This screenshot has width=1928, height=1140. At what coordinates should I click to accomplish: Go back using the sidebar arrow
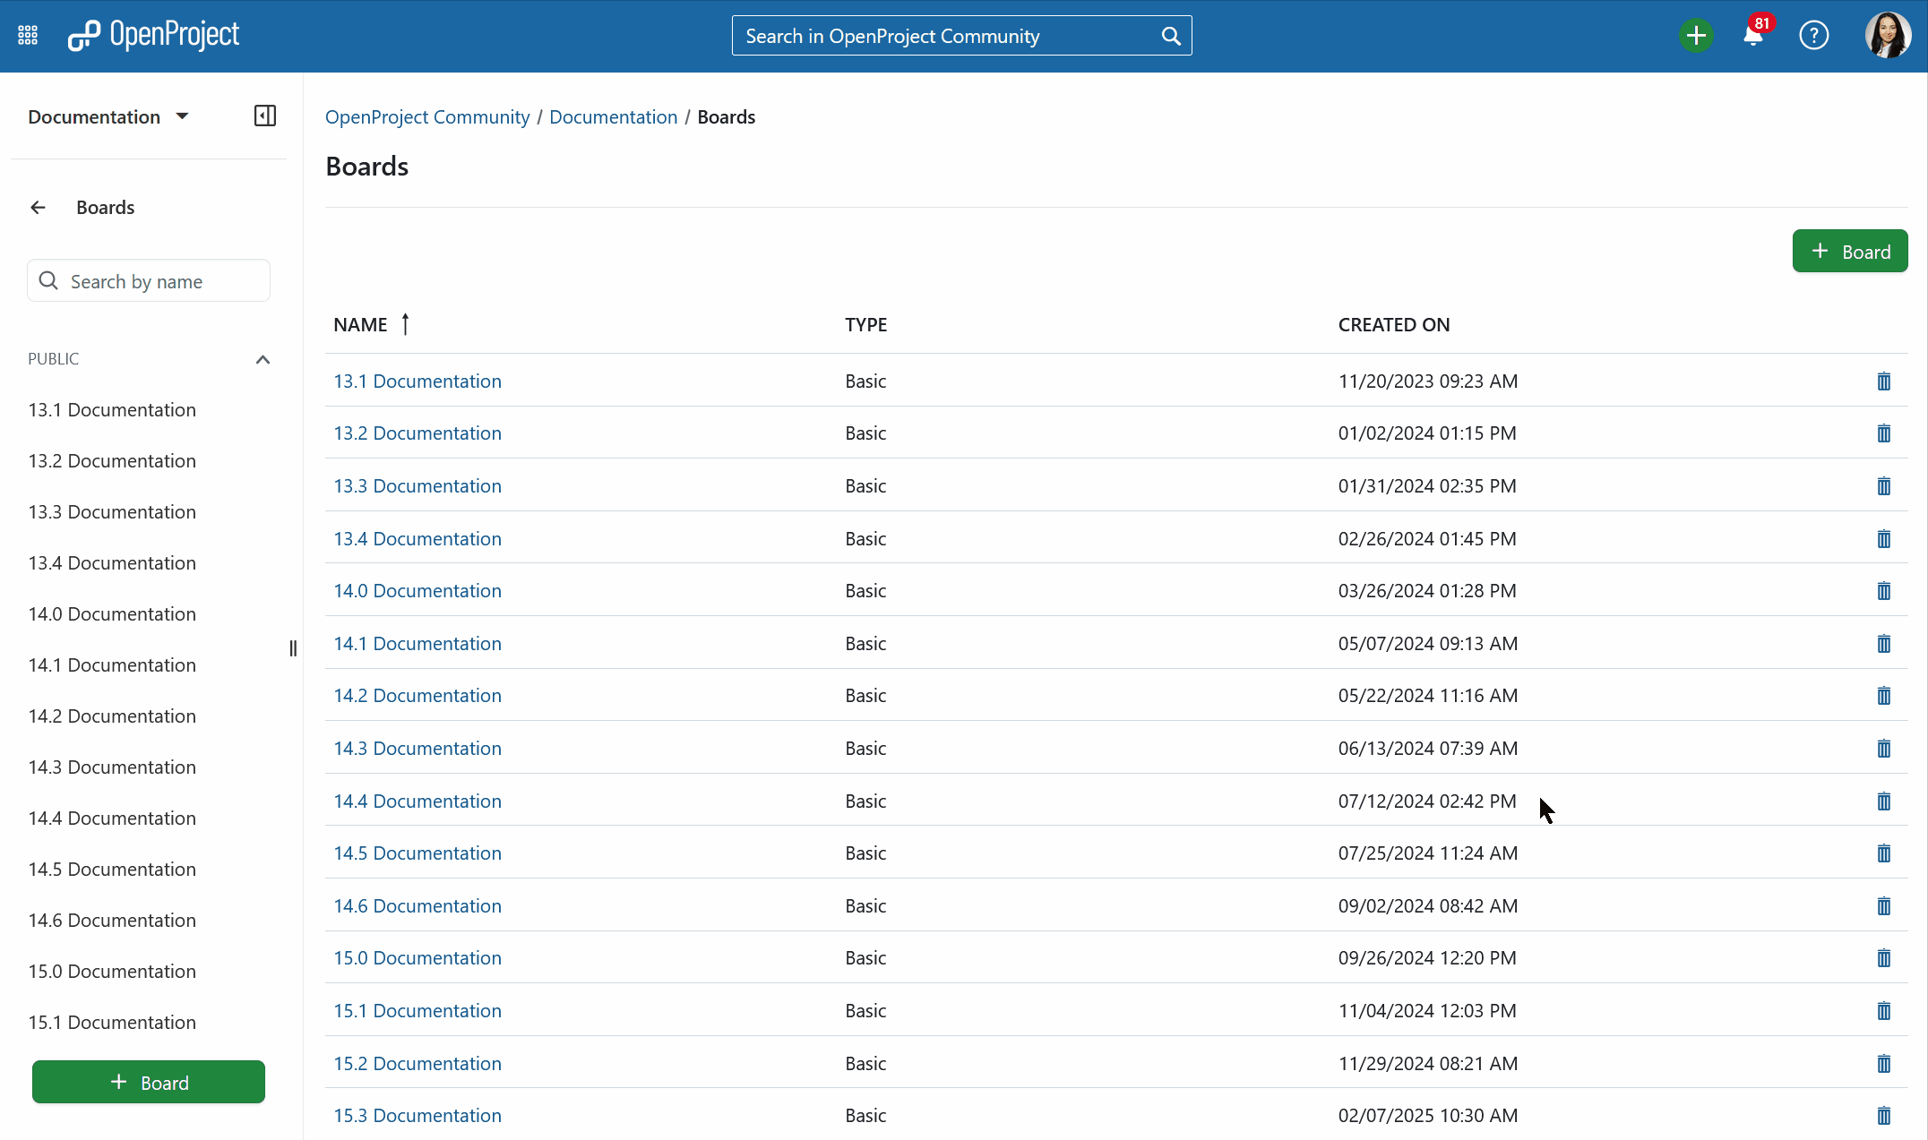(38, 208)
